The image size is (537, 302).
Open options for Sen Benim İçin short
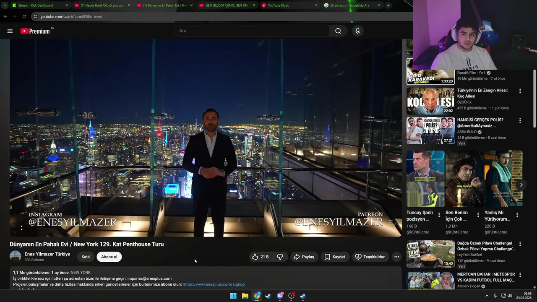(478, 215)
